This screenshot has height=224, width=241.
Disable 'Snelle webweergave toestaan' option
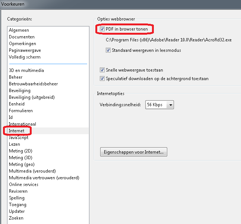(x=102, y=70)
